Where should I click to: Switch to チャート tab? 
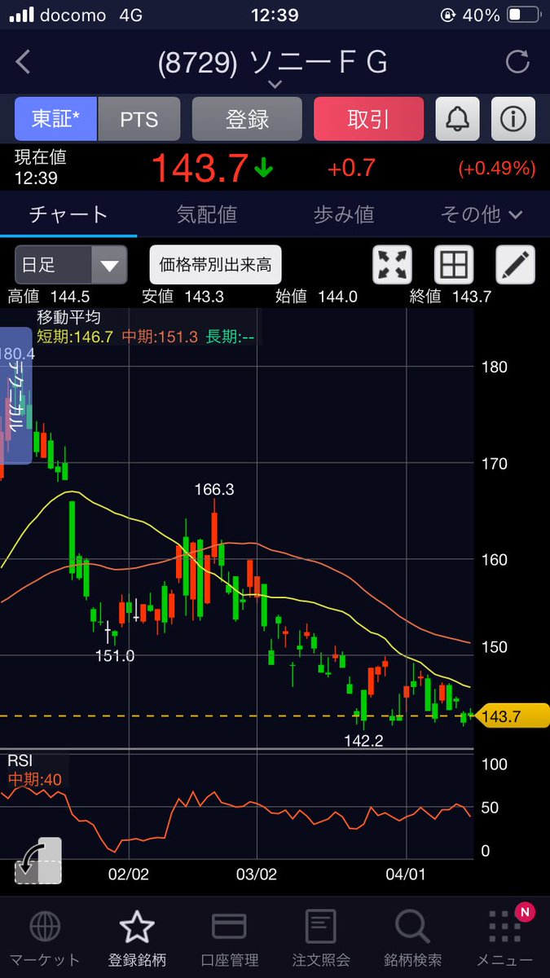68,214
